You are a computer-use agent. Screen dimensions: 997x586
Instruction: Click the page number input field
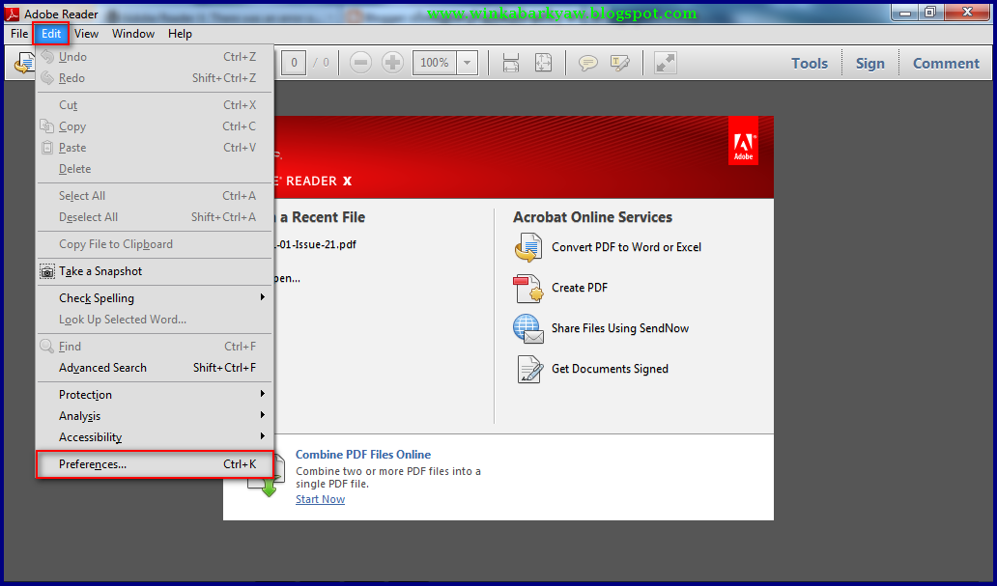pos(294,63)
